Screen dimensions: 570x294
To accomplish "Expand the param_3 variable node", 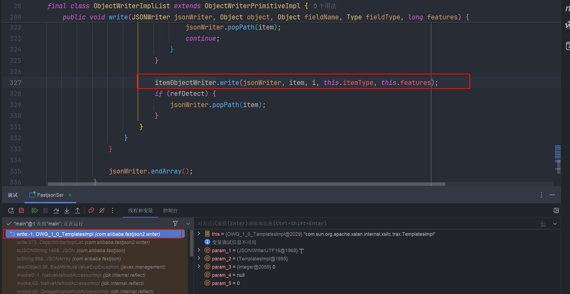I will [x=199, y=266].
